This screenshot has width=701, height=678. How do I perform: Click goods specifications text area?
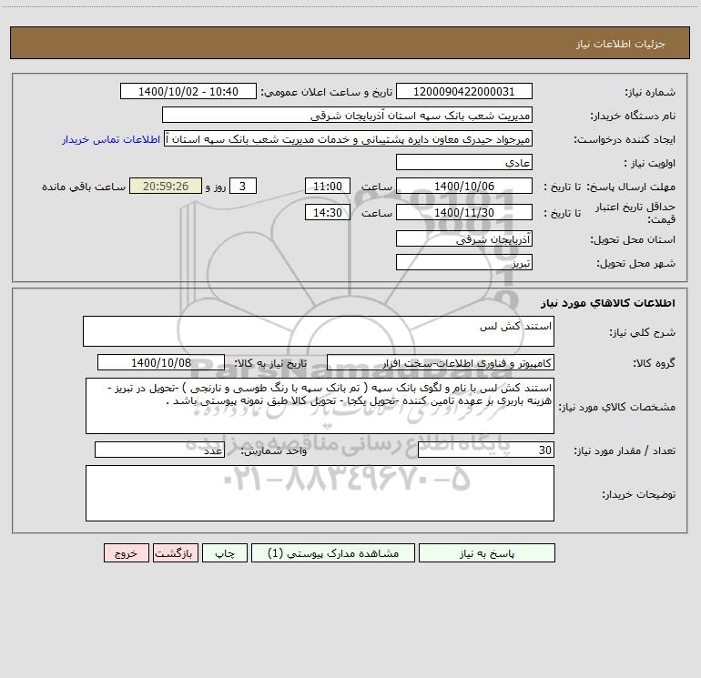320,406
